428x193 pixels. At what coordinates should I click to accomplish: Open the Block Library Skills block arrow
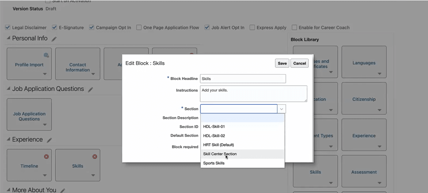click(331, 183)
